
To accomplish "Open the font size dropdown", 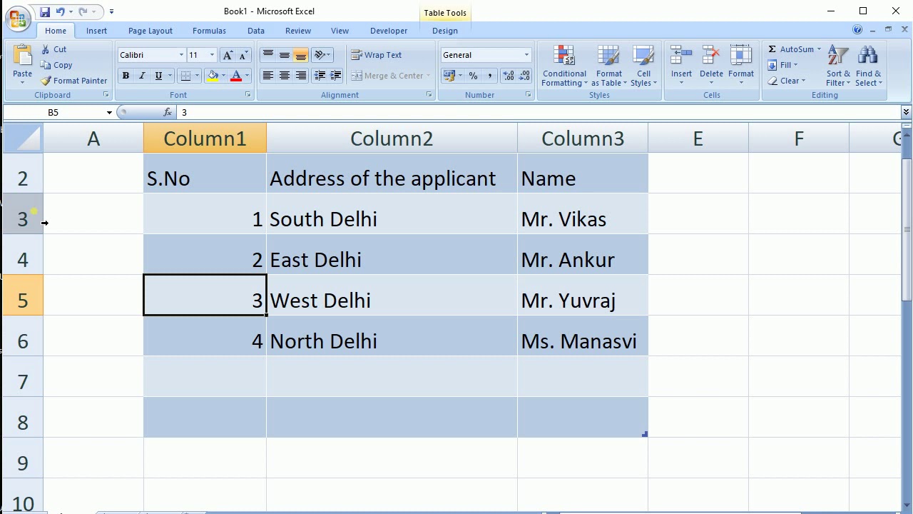I will point(212,55).
